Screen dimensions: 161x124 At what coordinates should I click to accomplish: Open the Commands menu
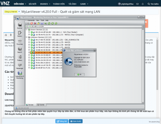(x=31, y=20)
